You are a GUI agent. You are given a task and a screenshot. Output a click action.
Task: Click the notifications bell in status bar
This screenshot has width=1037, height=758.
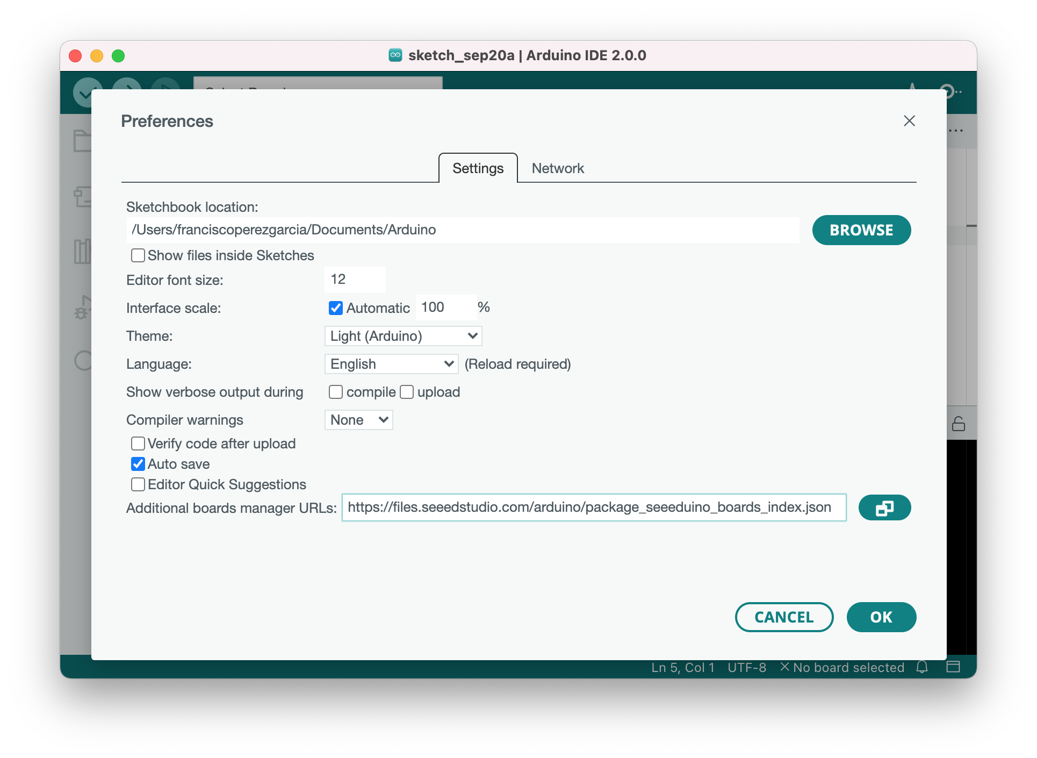(922, 667)
